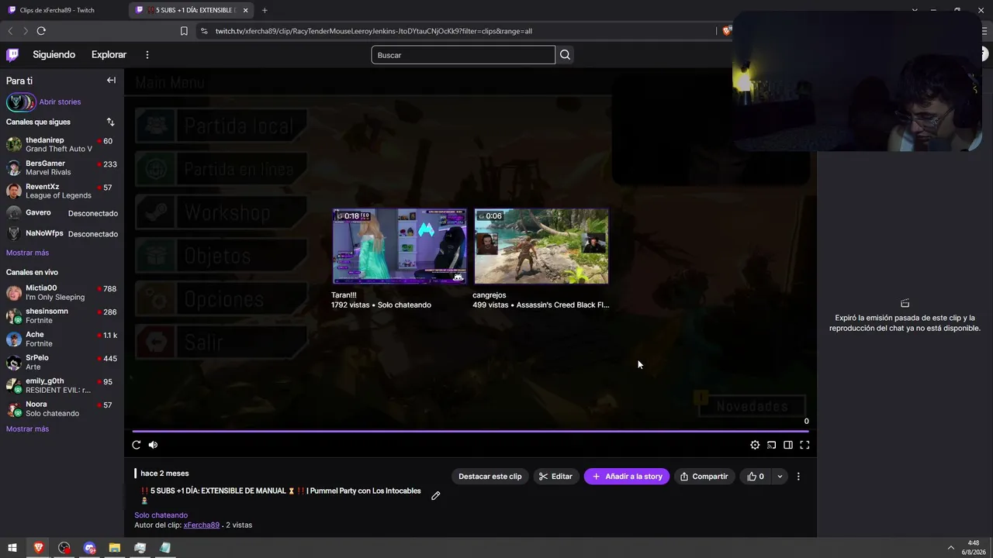This screenshot has width=993, height=558.
Task: Mute the clip volume
Action: (153, 445)
